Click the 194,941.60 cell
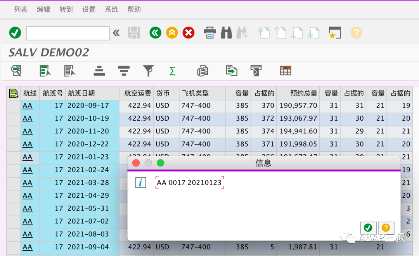This screenshot has height=256, width=419. (298, 131)
